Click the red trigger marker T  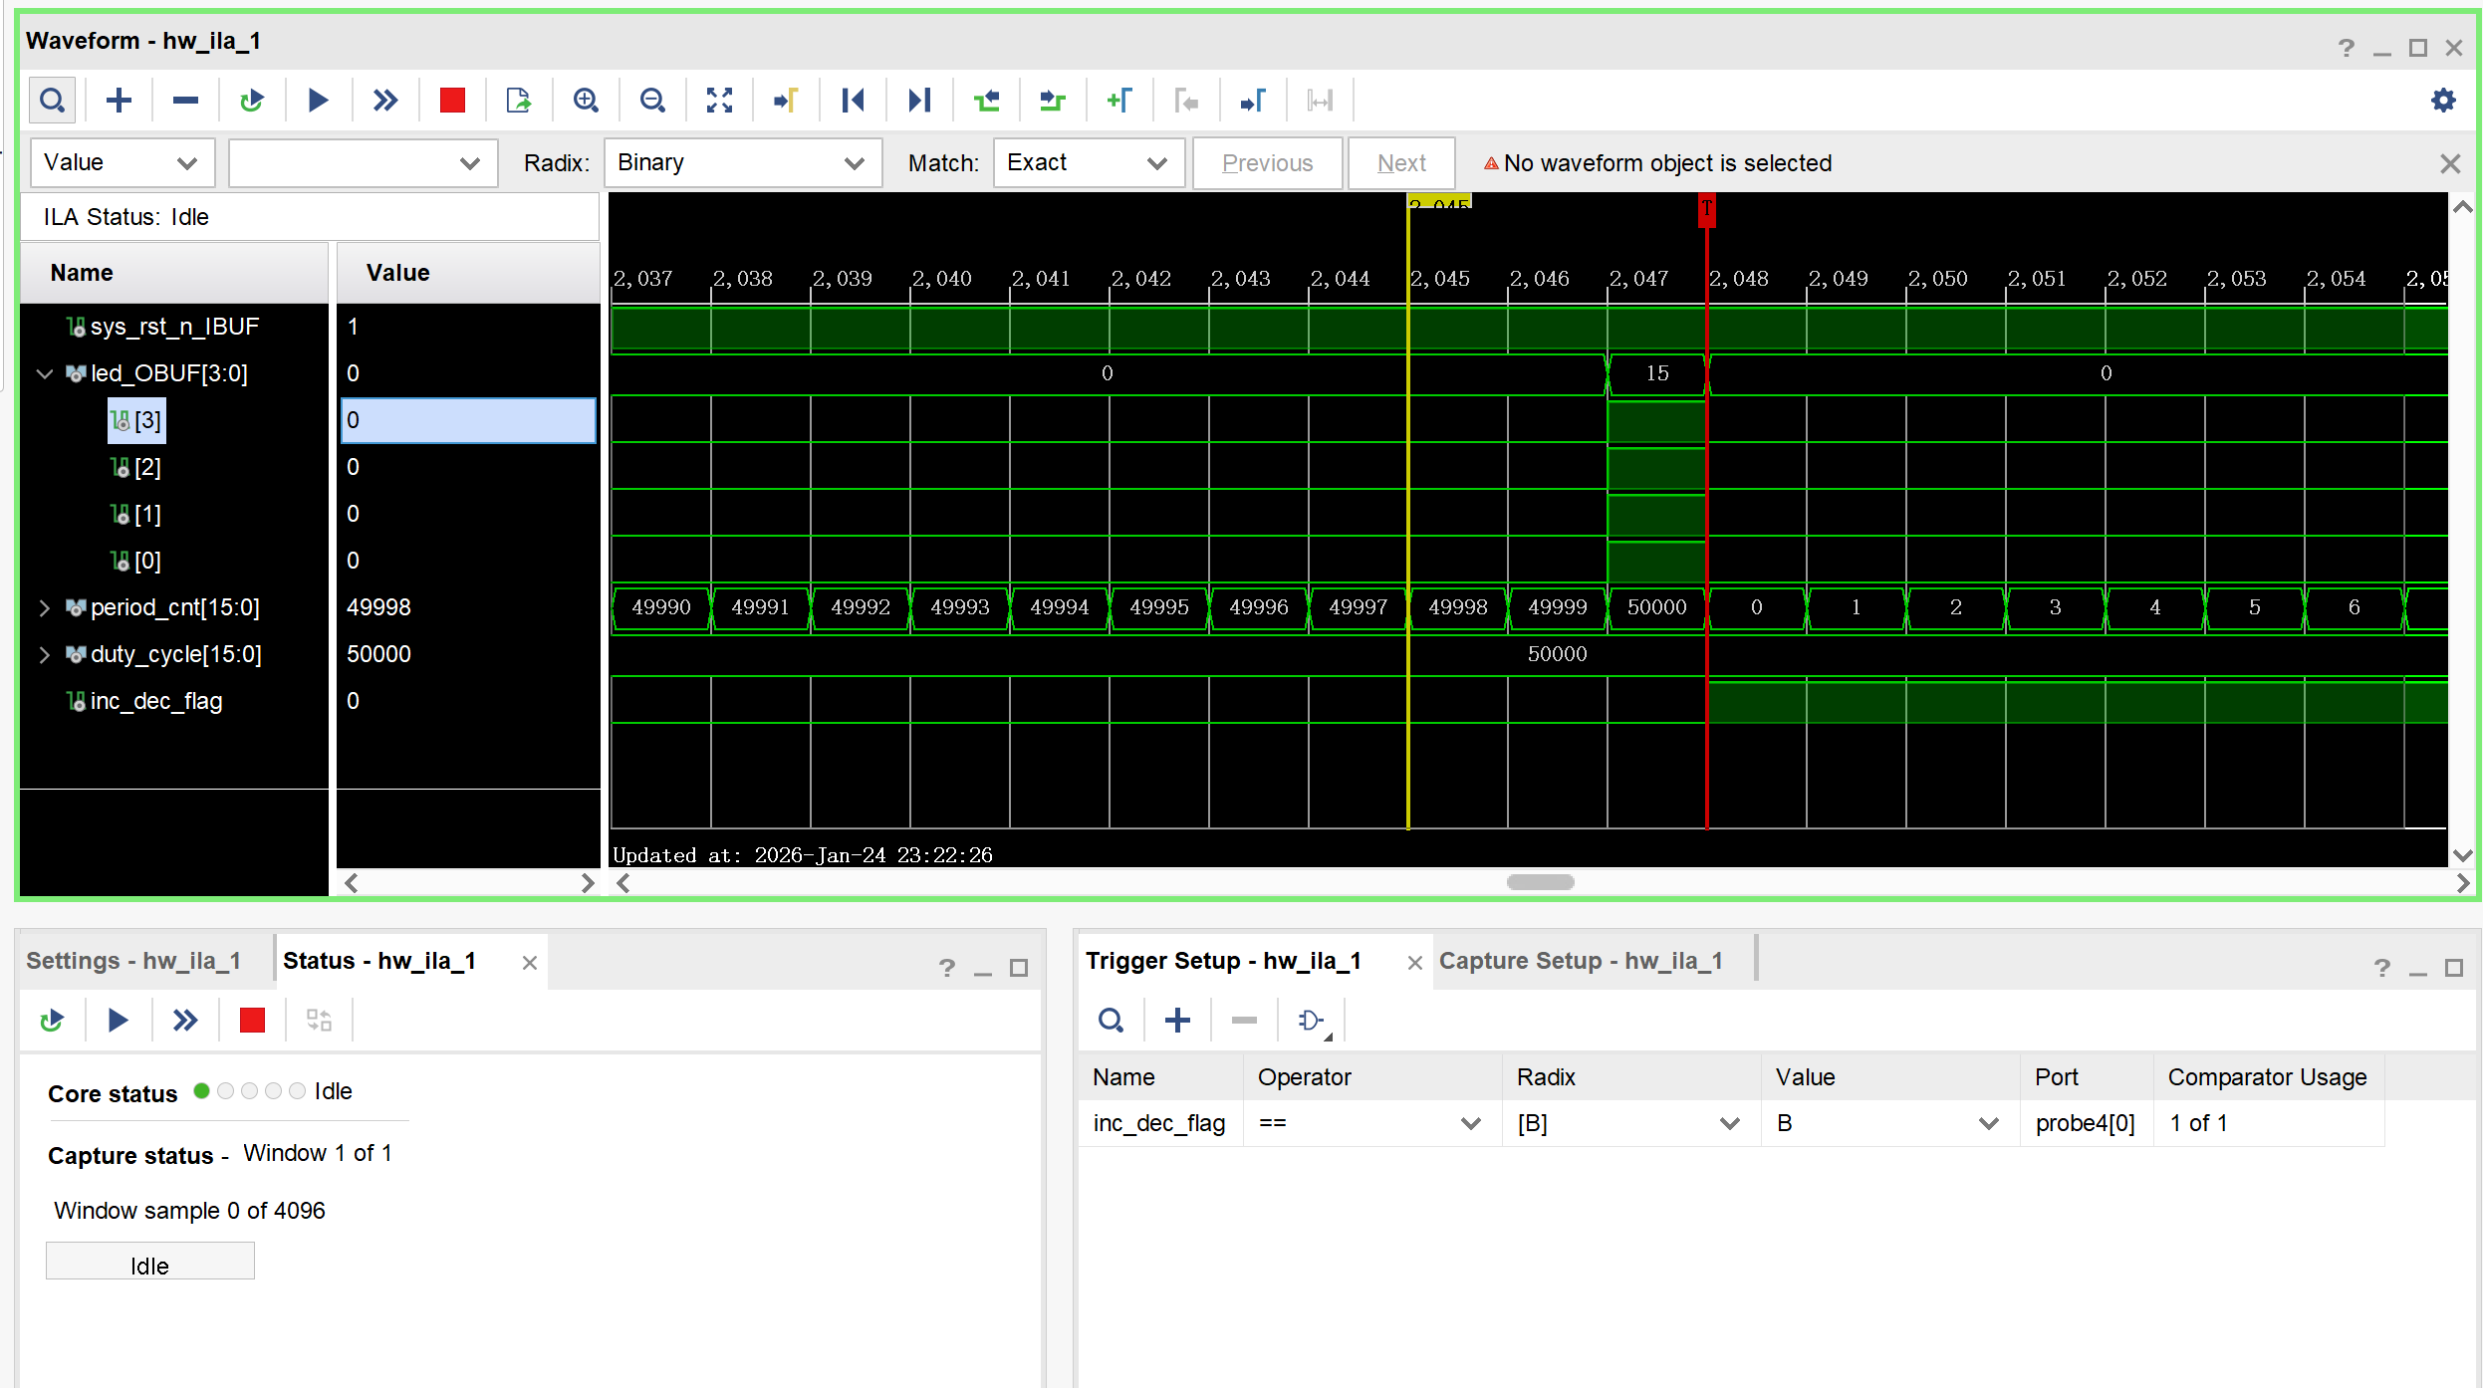(1706, 208)
